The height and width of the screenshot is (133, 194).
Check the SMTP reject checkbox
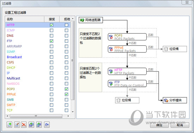click(x=66, y=105)
